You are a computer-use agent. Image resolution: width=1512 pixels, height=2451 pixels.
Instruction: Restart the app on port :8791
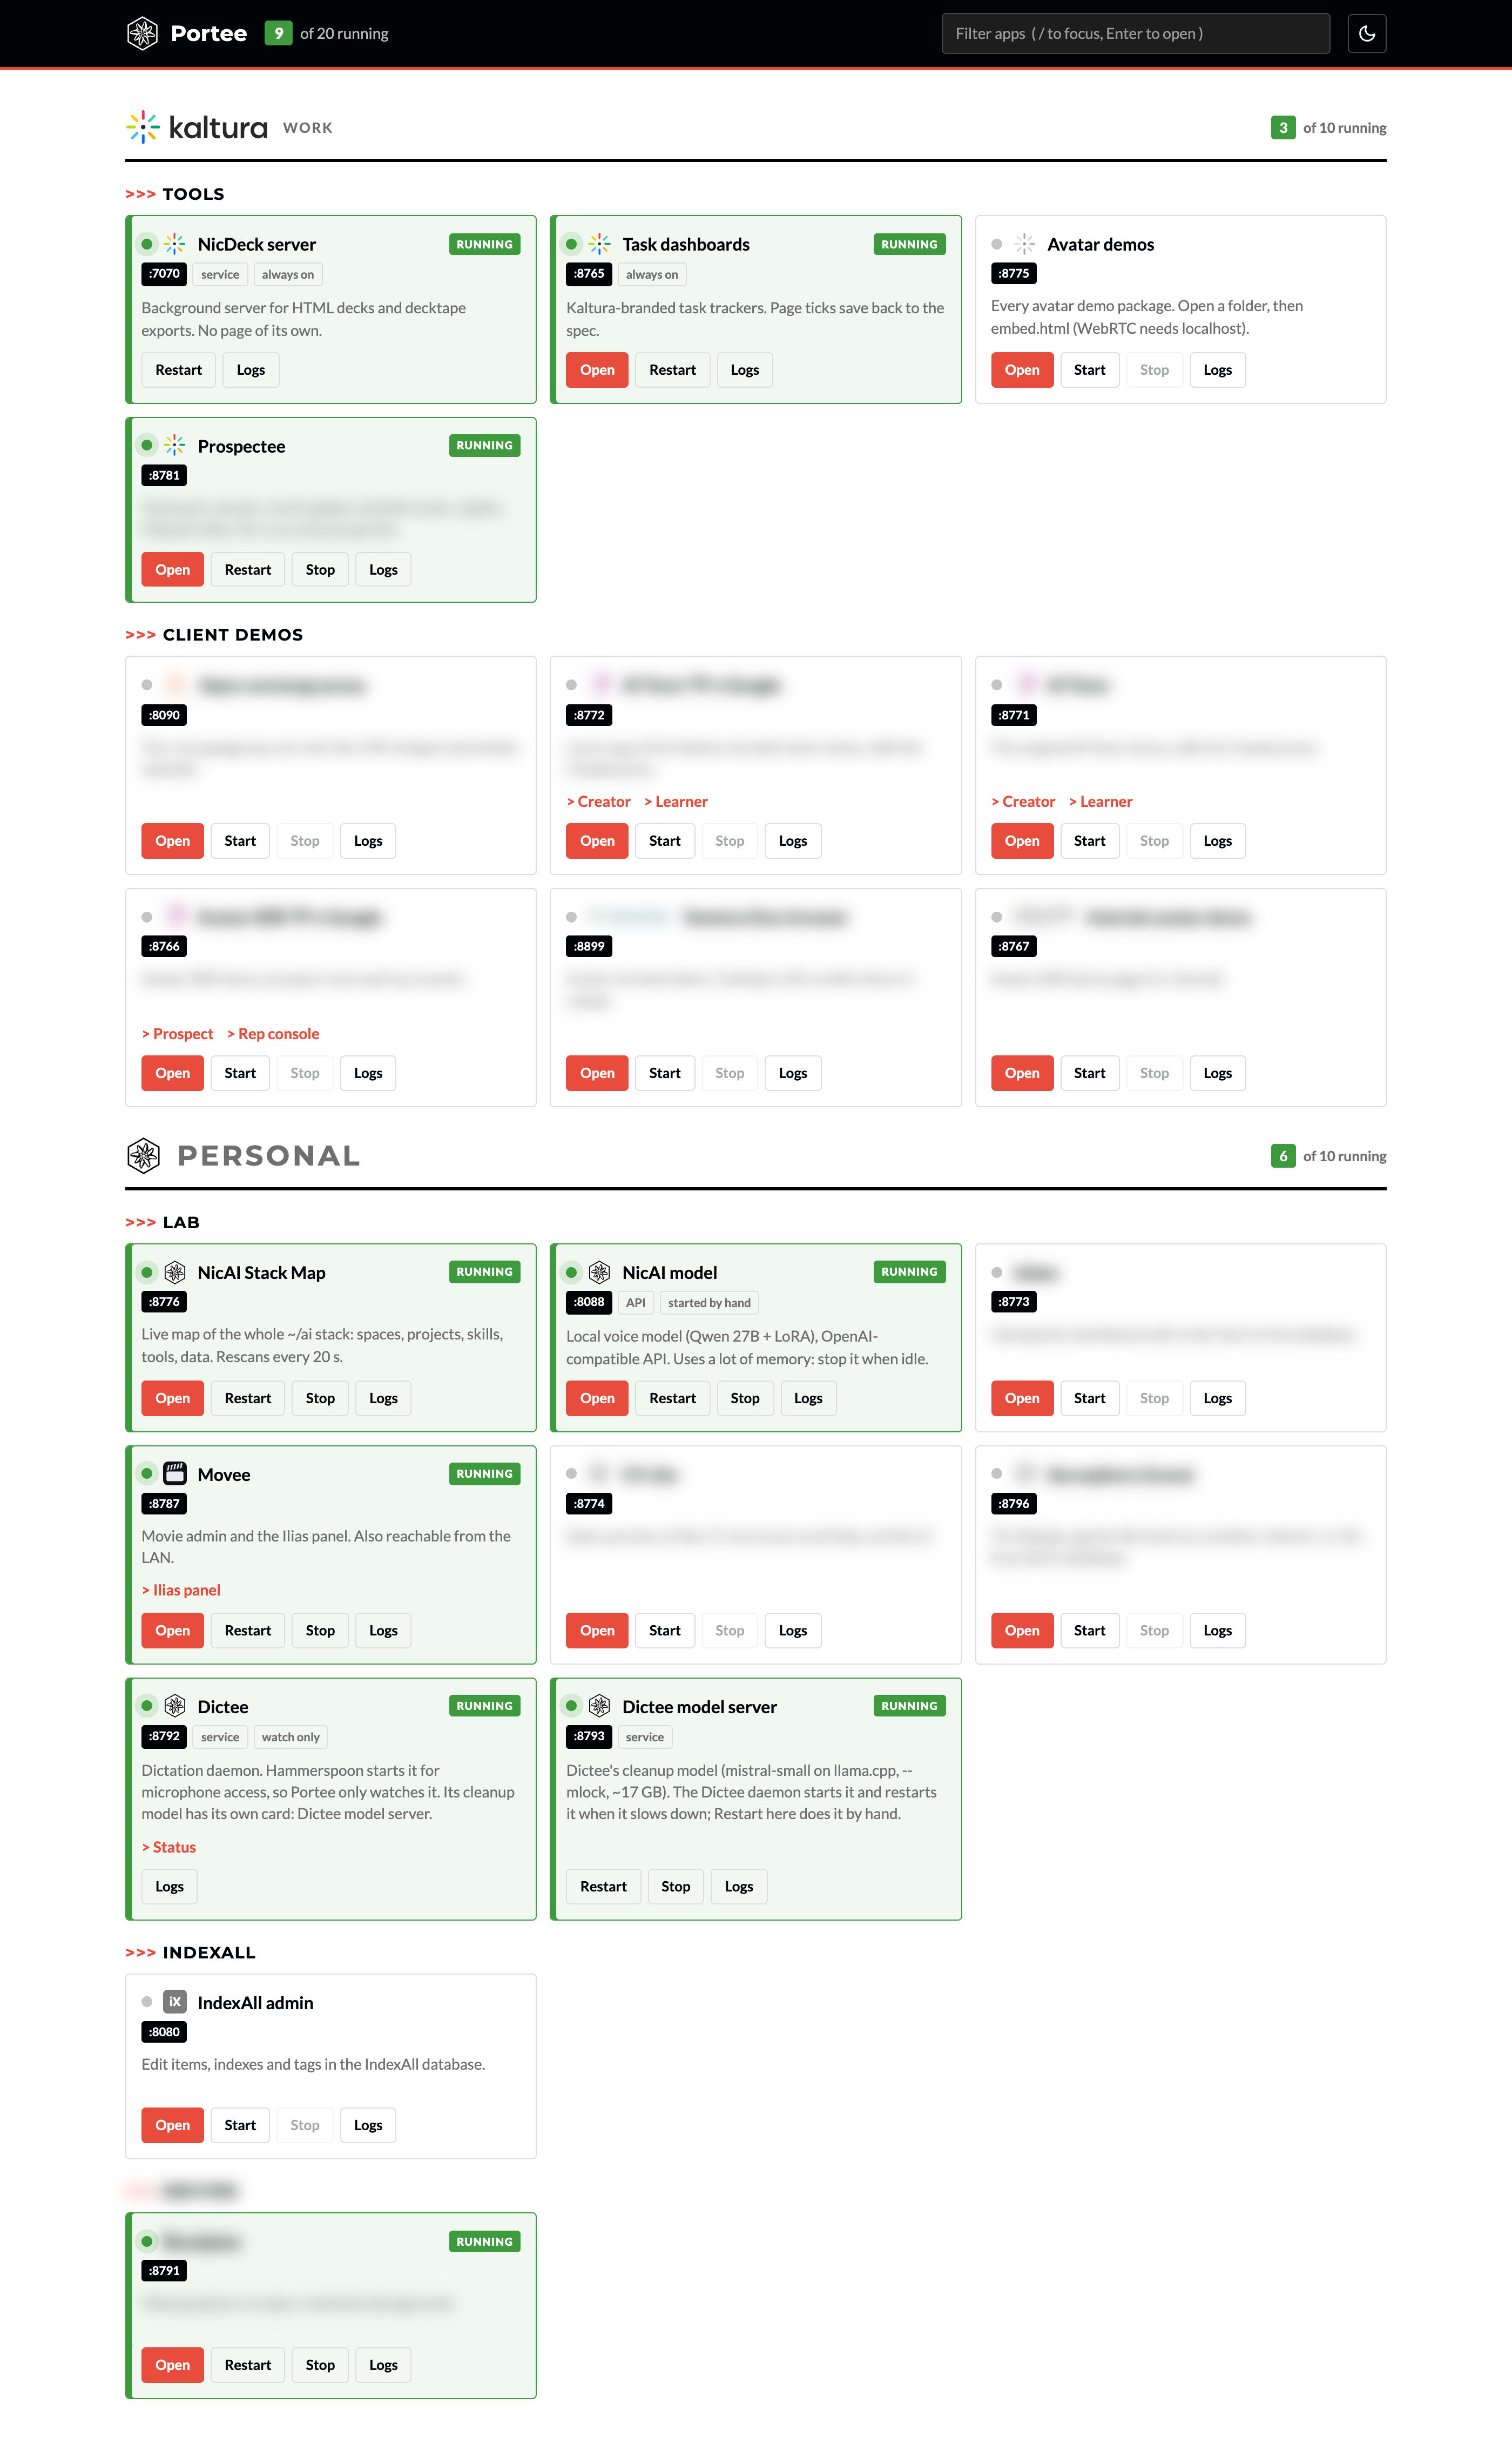pos(248,2365)
